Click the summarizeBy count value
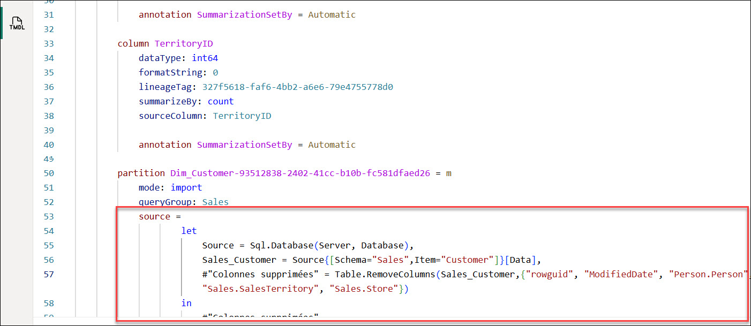751x326 pixels. point(221,101)
